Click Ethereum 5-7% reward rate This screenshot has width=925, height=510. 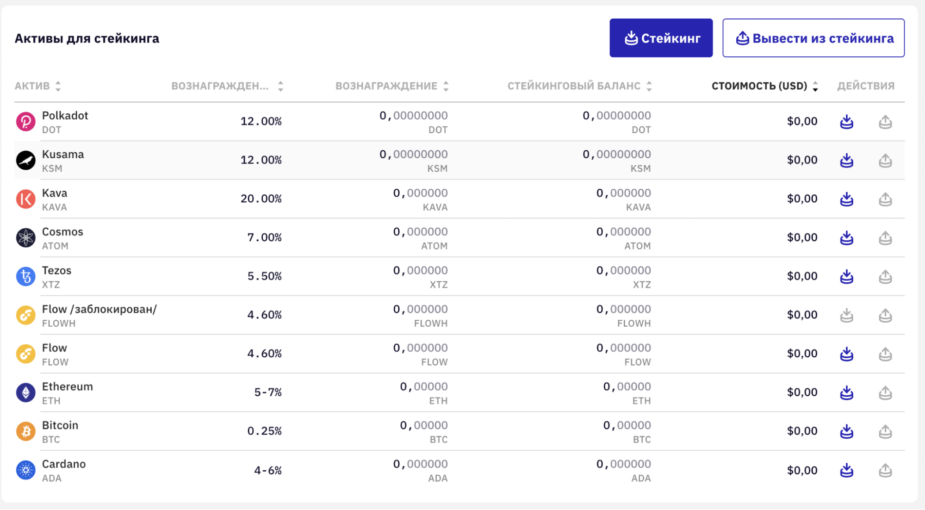268,393
